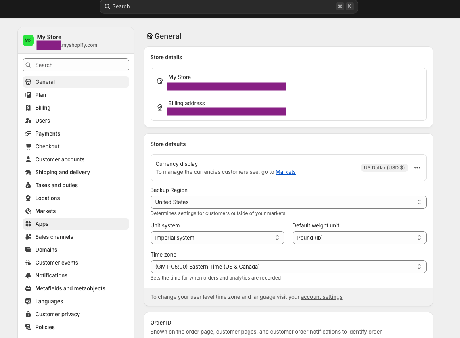
Task: Open the account settings link
Action: pos(322,297)
